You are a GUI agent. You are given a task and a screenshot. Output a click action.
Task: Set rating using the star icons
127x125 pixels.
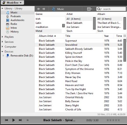point(113,120)
